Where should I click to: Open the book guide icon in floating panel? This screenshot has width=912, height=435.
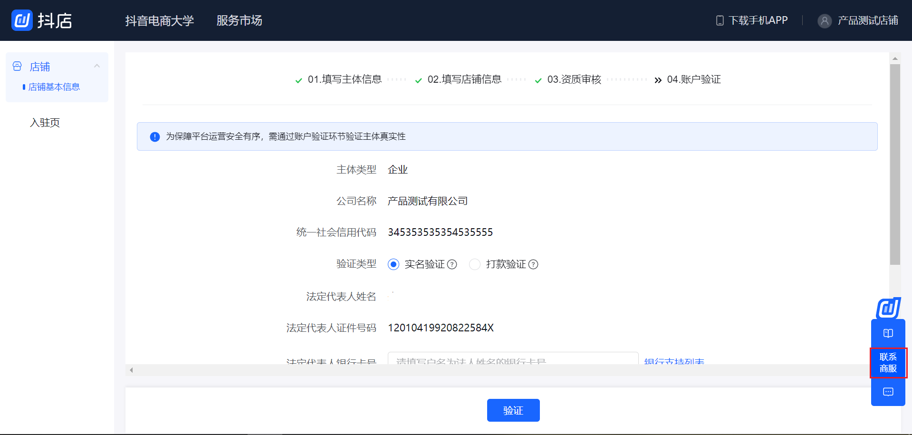[888, 333]
